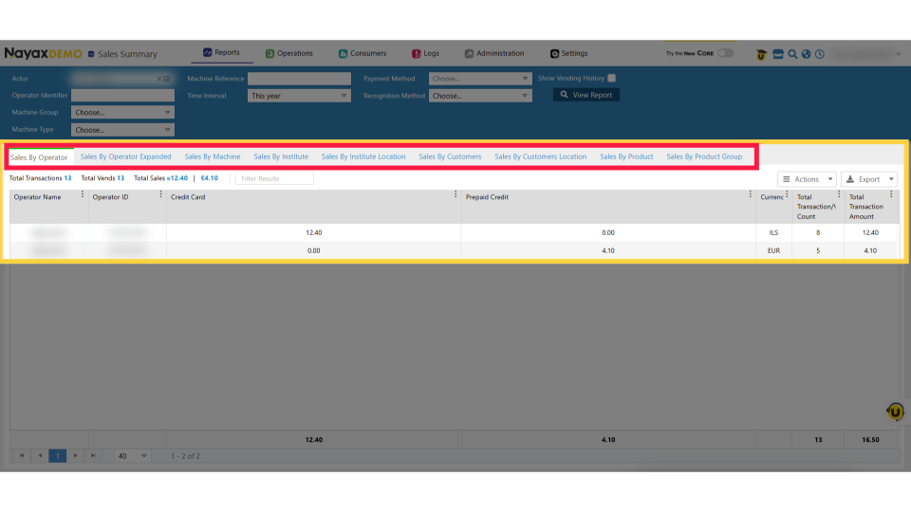Toggle the Try the New Core switch
Image resolution: width=911 pixels, height=512 pixels.
tap(725, 53)
